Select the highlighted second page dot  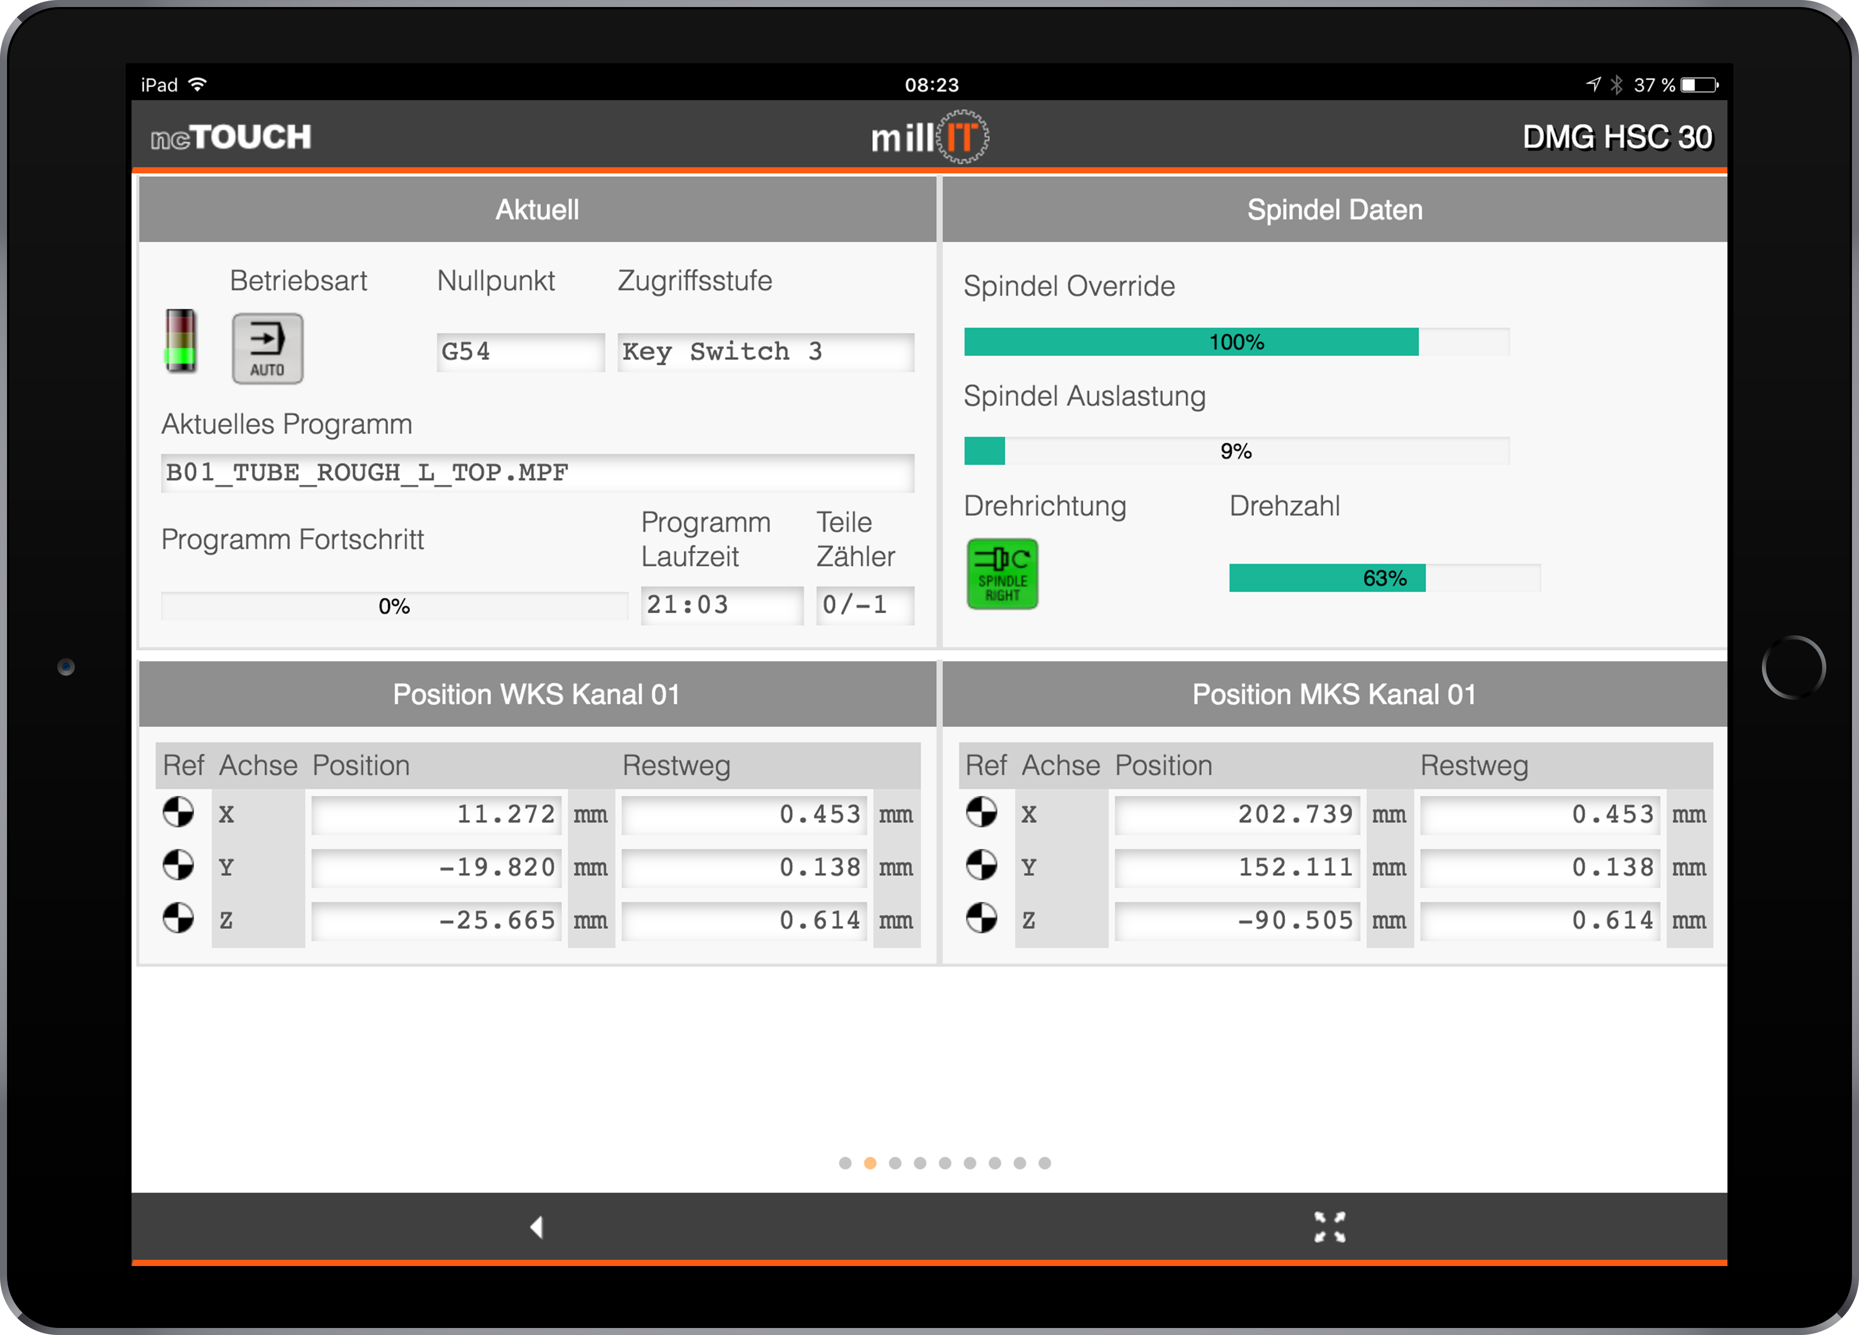(870, 1163)
